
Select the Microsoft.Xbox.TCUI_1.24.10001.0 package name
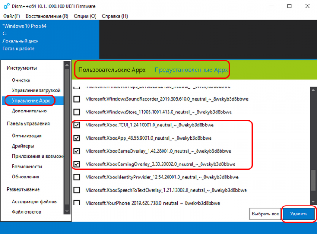coord(149,125)
